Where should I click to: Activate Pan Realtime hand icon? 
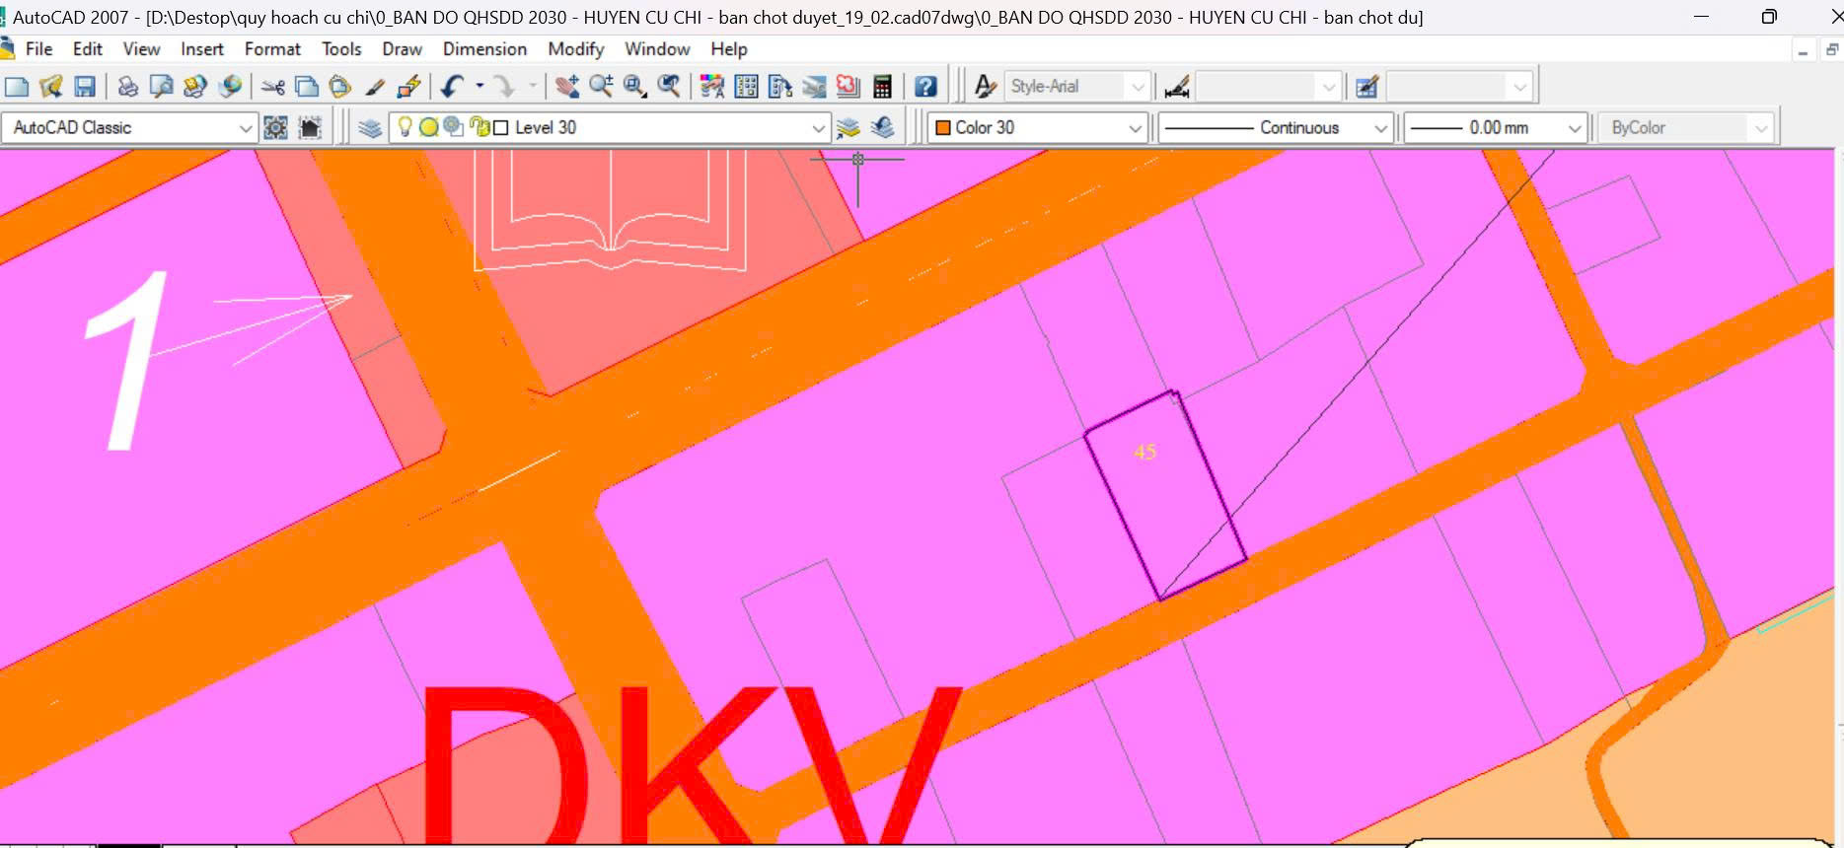click(566, 87)
